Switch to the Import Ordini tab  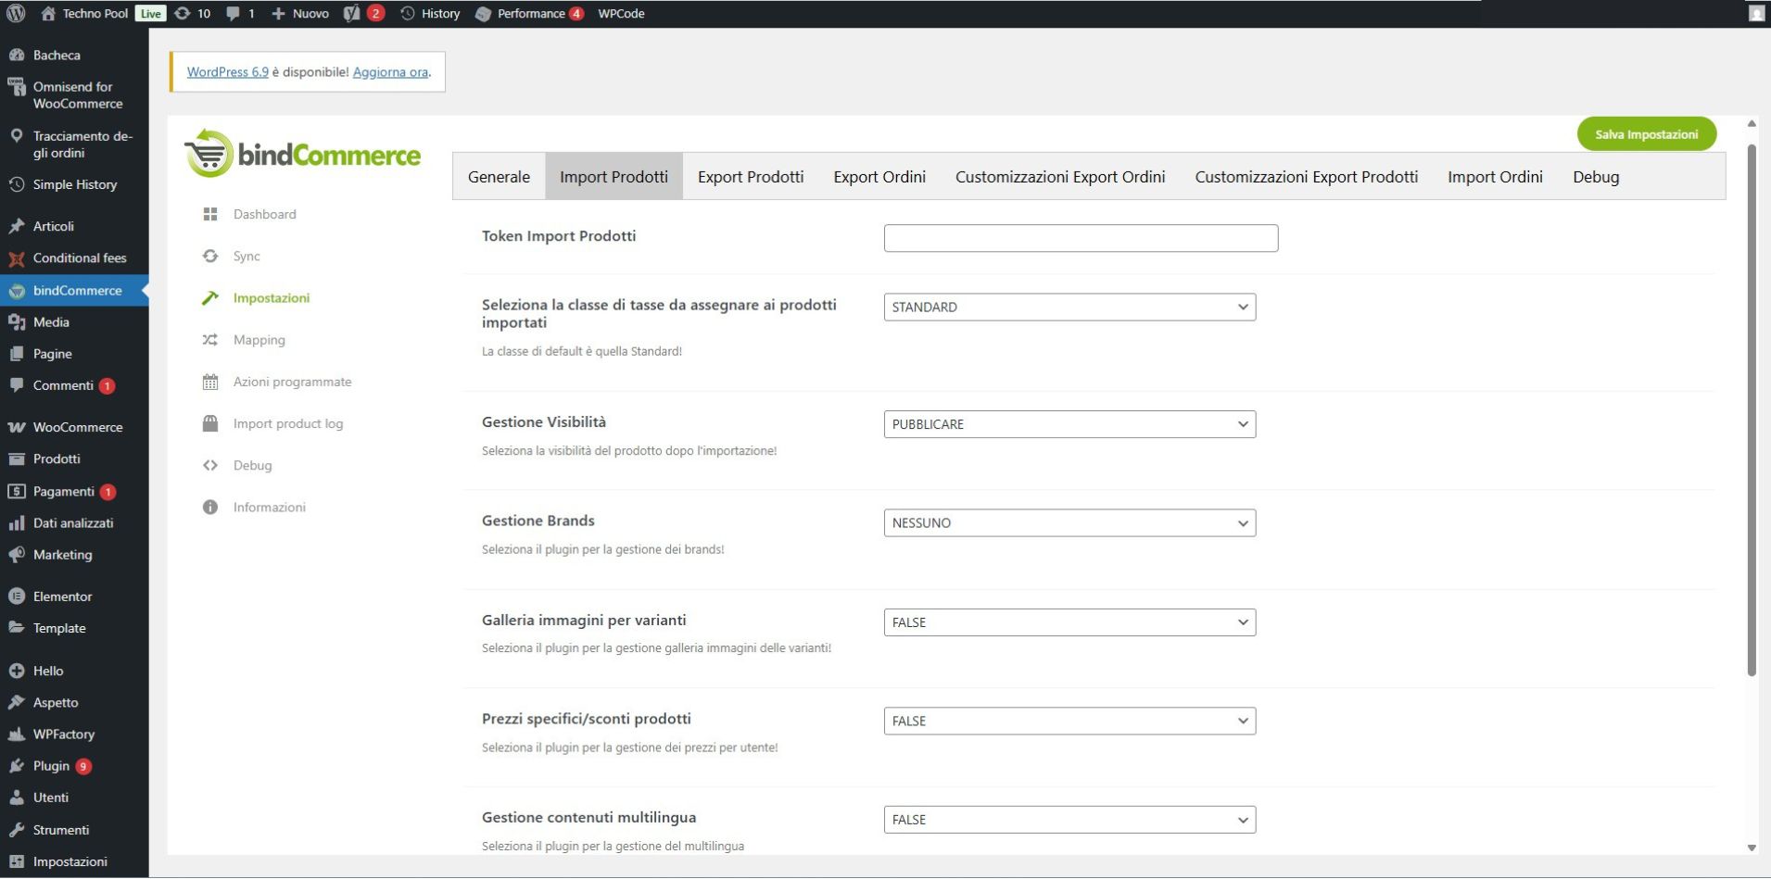pos(1495,177)
